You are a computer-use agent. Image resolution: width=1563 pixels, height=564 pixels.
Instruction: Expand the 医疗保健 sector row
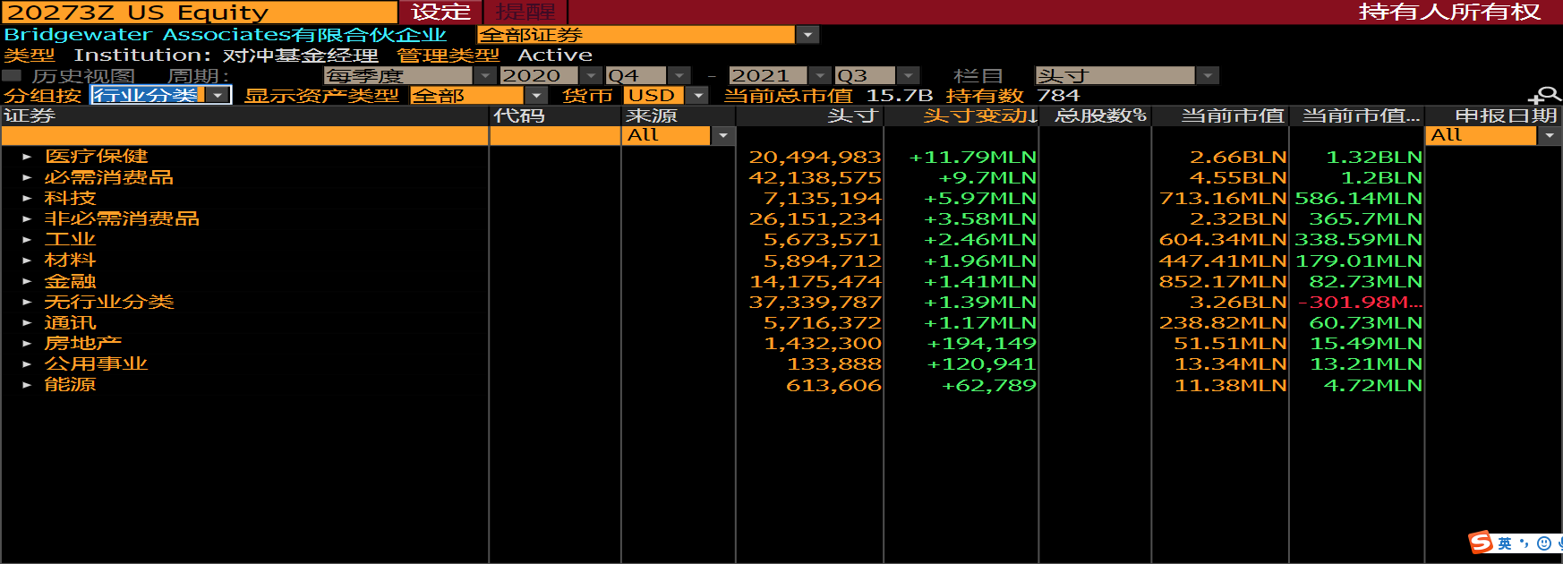(x=27, y=157)
